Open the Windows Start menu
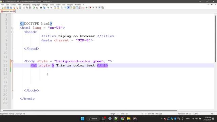The height and width of the screenshot is (122, 217). point(82,119)
